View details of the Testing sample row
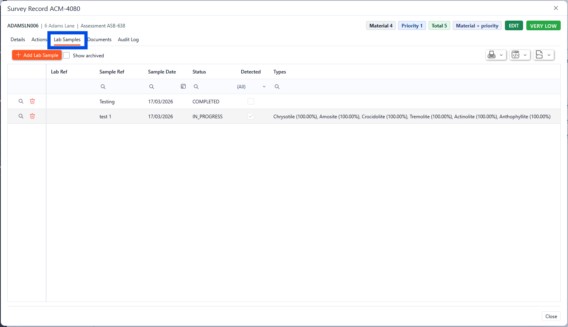The width and height of the screenshot is (568, 327). tap(21, 101)
